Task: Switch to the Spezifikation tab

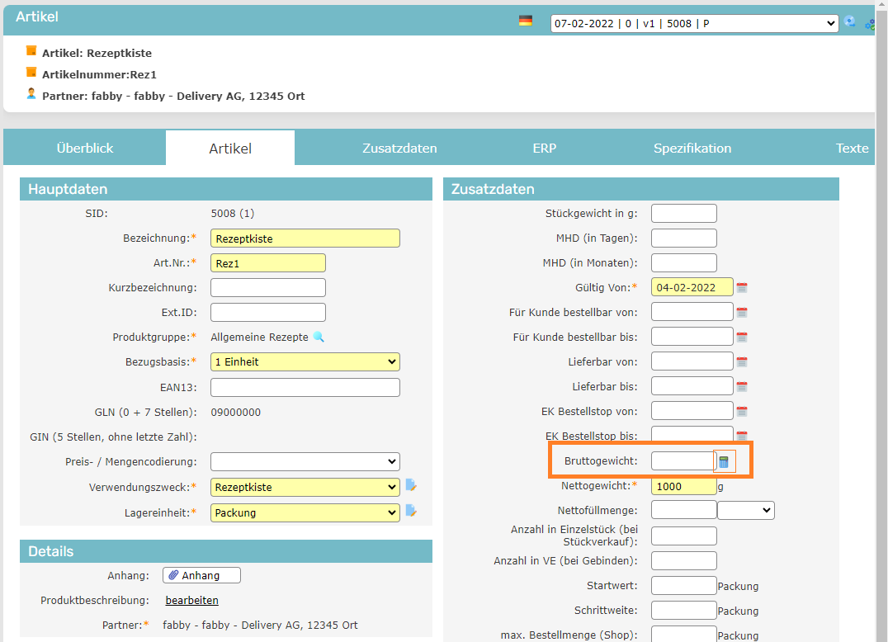Action: (x=692, y=149)
